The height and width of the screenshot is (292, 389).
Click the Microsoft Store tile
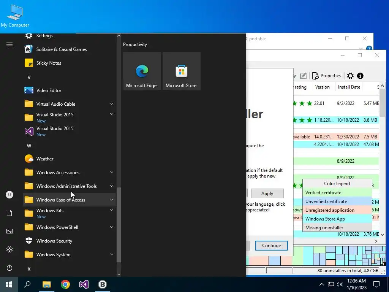click(181, 71)
